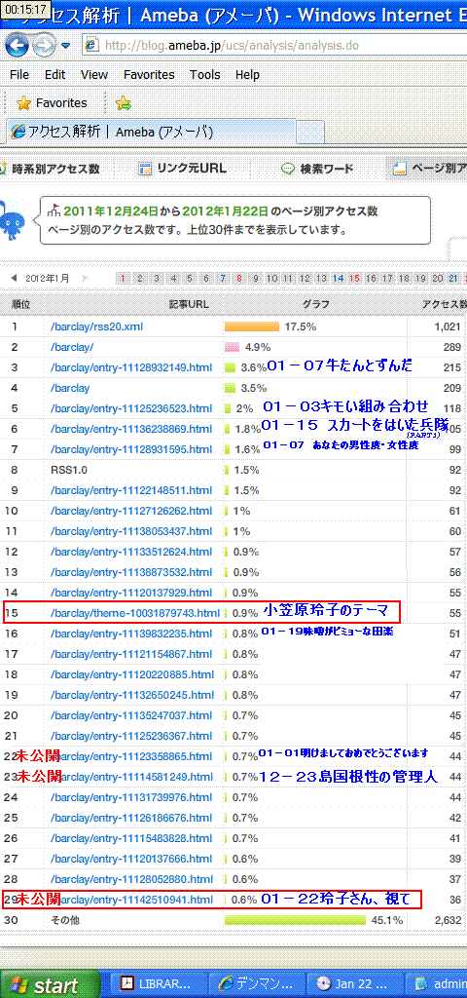Screen dimensions: 467x998
Task: Open the Tools menu
Action: (205, 74)
